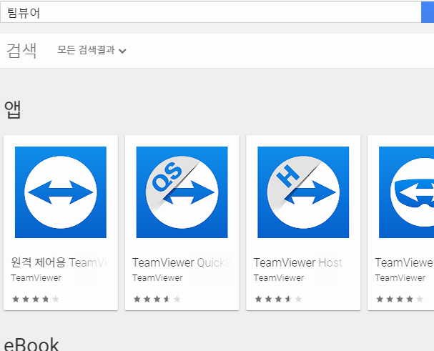Image resolution: width=434 pixels, height=351 pixels.
Task: Click star rating of TeamViewer Host
Action: click(x=278, y=299)
